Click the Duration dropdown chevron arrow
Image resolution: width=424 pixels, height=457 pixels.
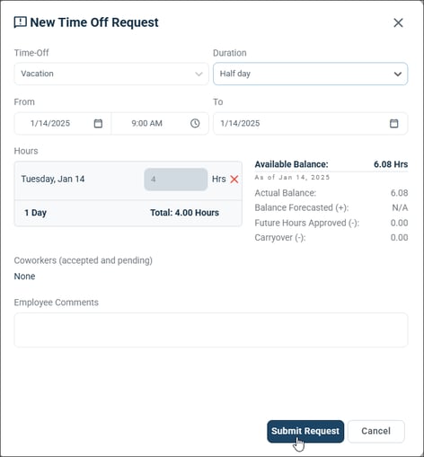pyautogui.click(x=397, y=74)
